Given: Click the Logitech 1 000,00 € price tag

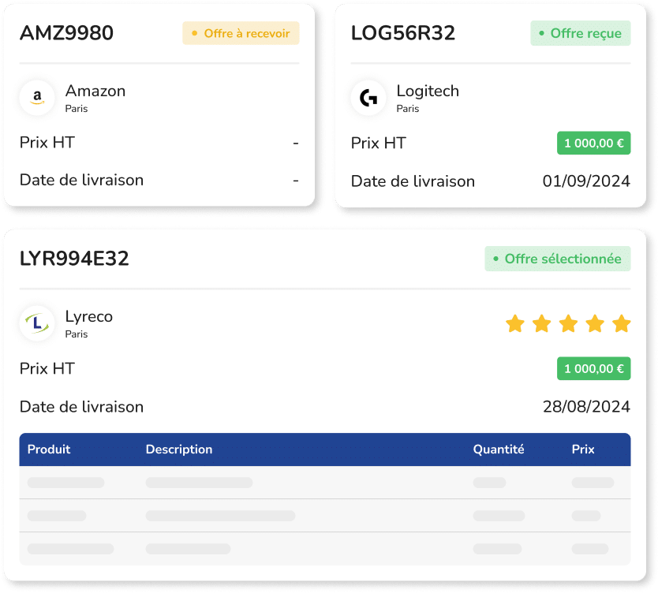Looking at the screenshot, I should pos(593,144).
